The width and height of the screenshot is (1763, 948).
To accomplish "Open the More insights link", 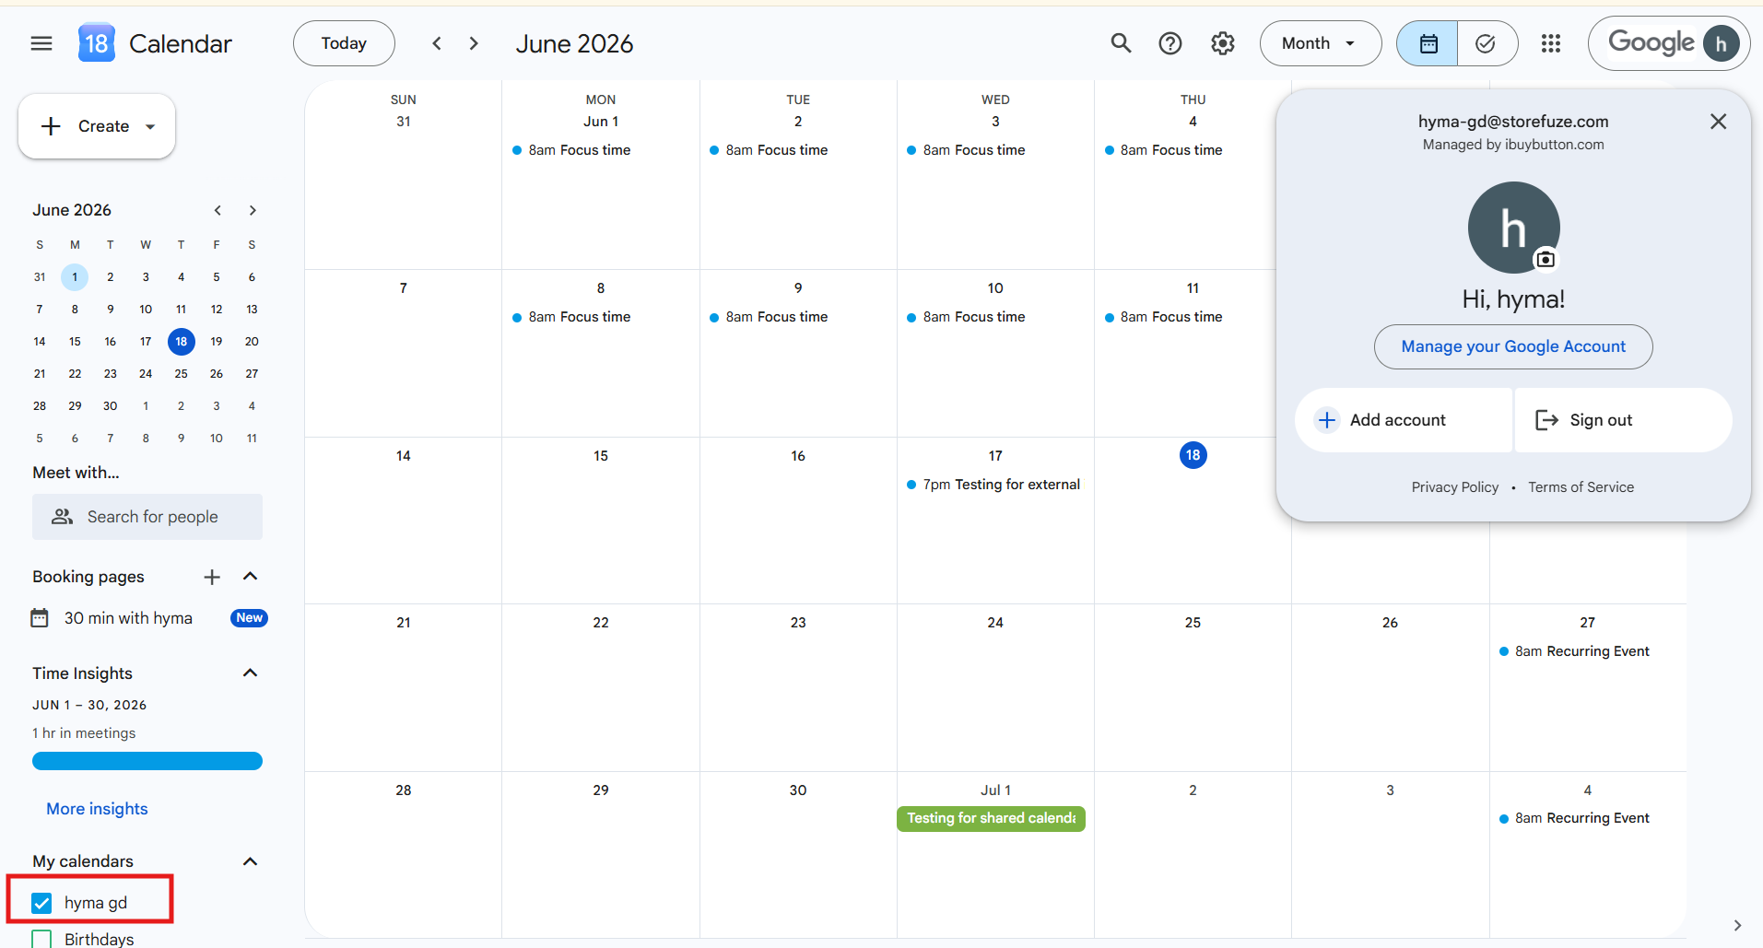I will click(x=97, y=809).
